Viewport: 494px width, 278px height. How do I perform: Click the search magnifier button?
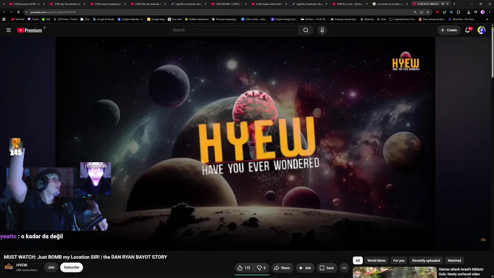click(306, 30)
